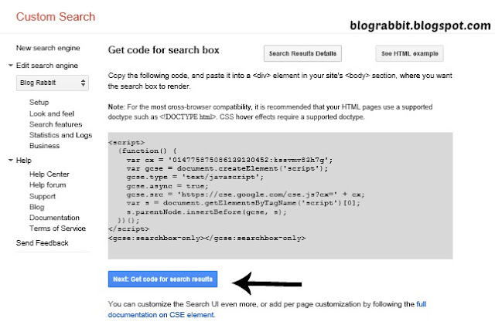Select Search features in sidebar
Viewport: 495px width, 325px height.
click(56, 124)
